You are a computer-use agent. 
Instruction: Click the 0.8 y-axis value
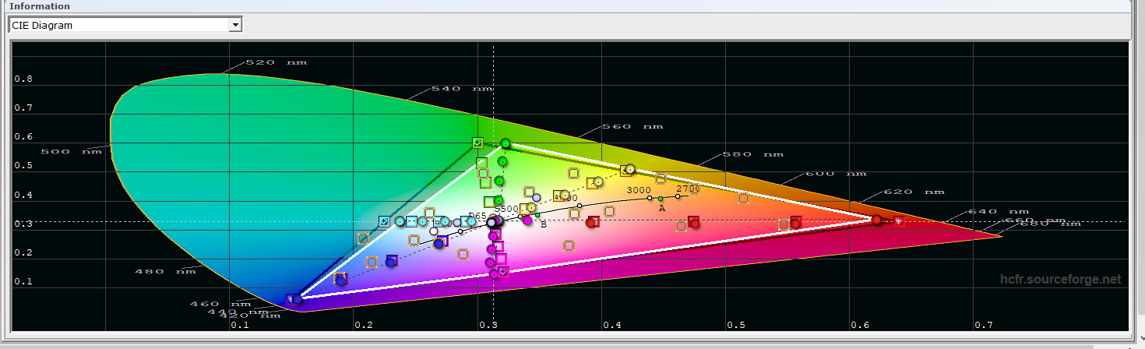[23, 79]
